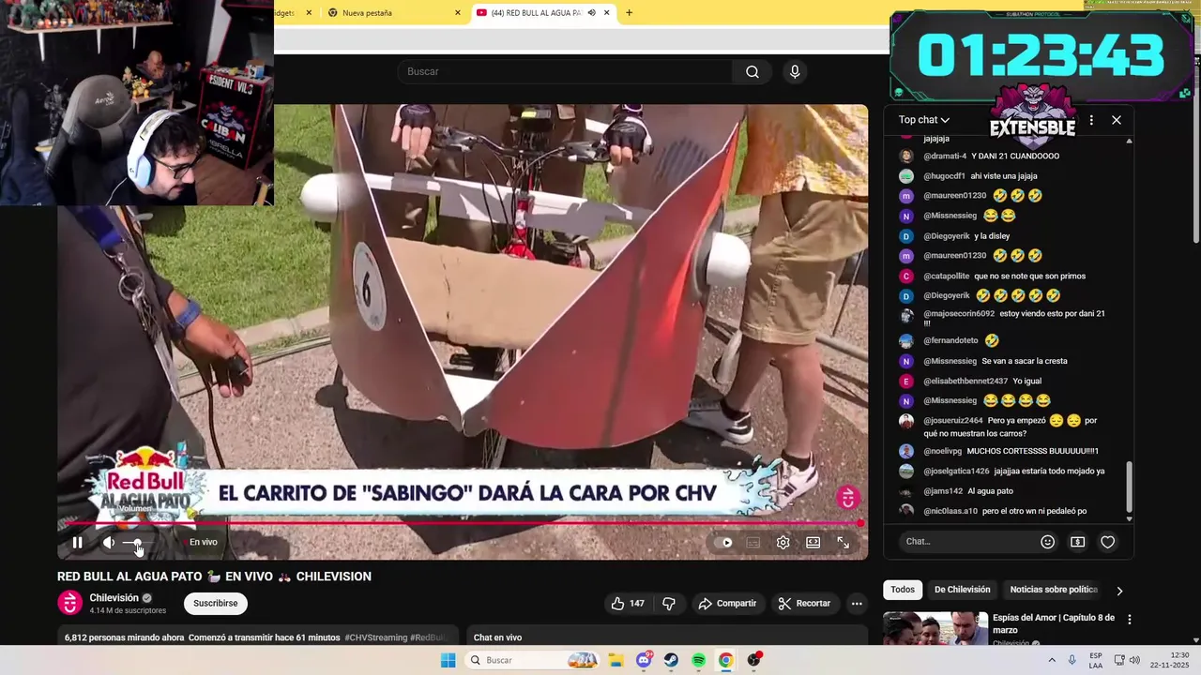Open more video actions menu
Screen dimensions: 1201x675
(857, 603)
